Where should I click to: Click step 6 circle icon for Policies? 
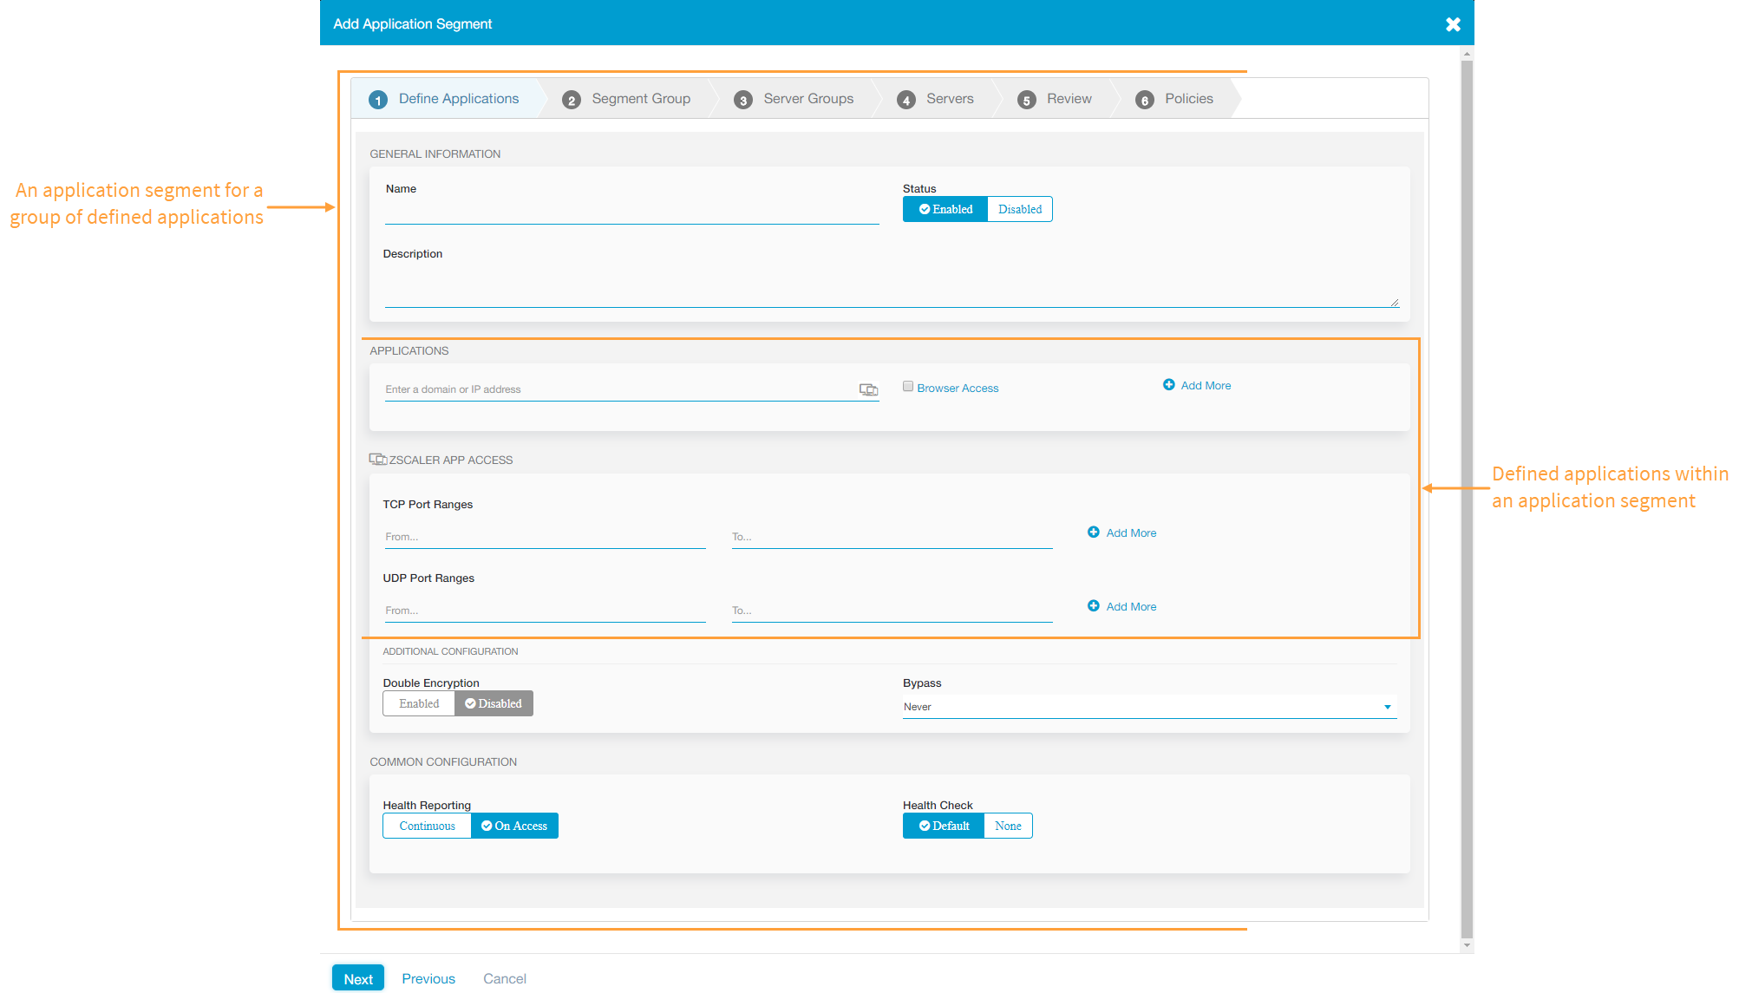tap(1144, 100)
